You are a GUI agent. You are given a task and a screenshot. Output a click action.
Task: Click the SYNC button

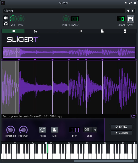click(121, 127)
